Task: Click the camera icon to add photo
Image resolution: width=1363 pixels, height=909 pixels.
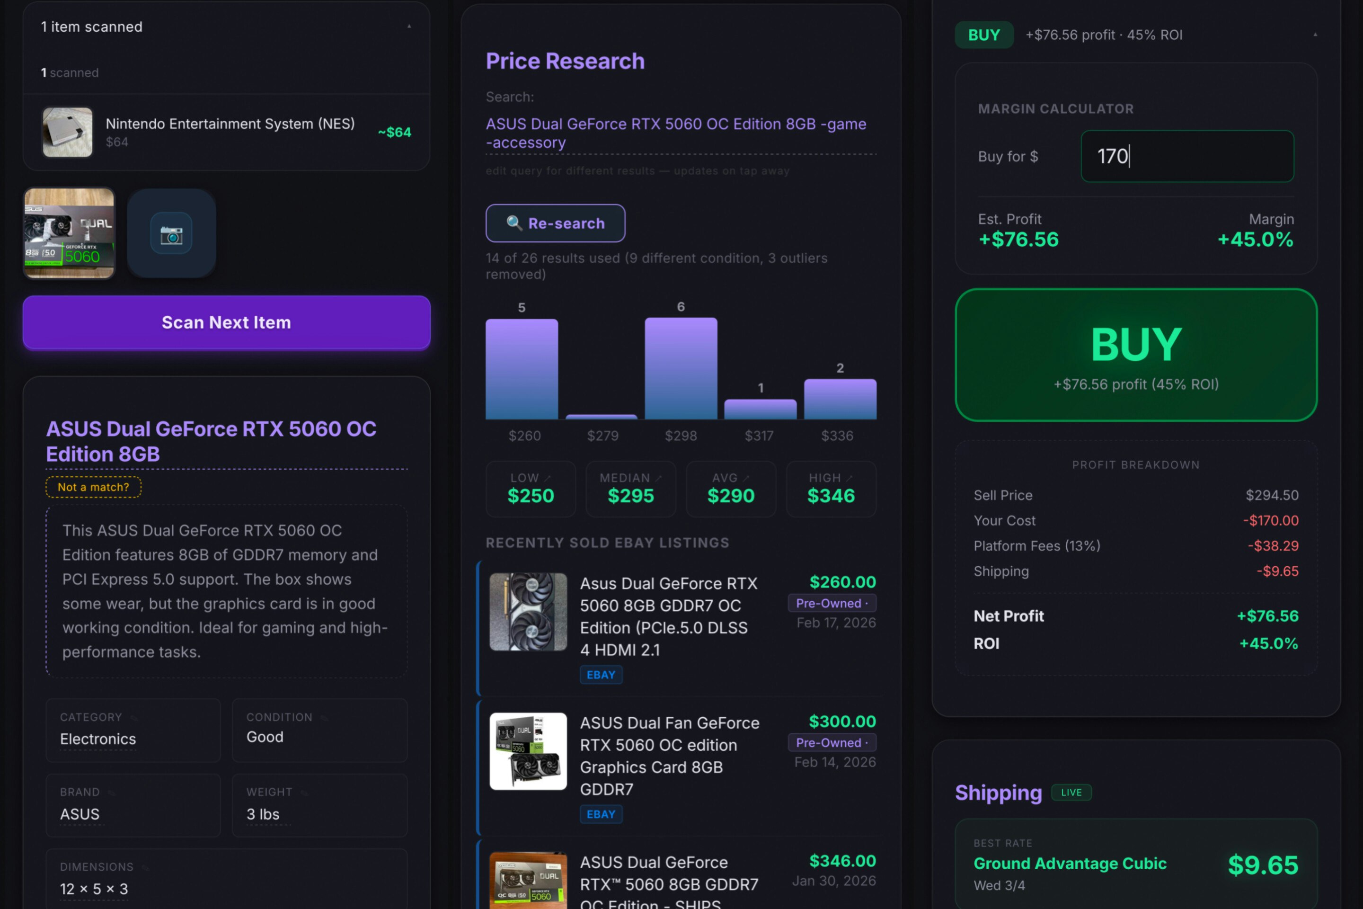Action: 171,233
